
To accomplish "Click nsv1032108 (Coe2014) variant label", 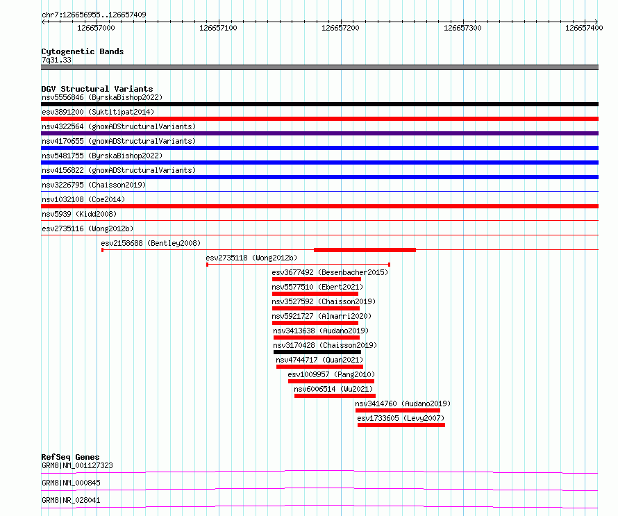I will (x=83, y=199).
